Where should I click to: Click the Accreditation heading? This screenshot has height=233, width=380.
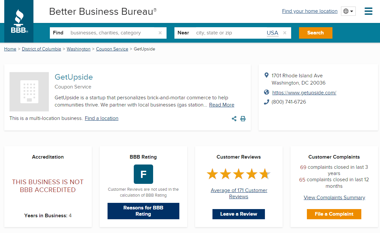(48, 157)
